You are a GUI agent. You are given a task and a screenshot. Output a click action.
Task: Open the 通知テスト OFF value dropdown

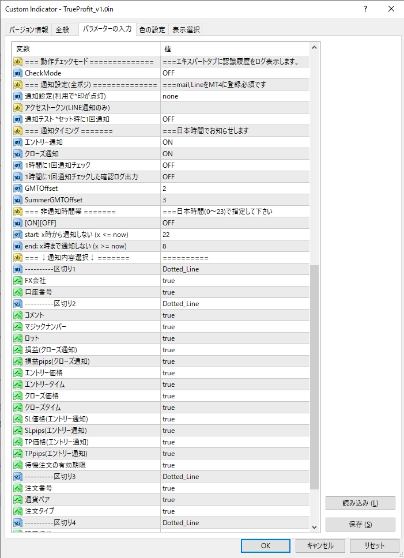(x=235, y=119)
